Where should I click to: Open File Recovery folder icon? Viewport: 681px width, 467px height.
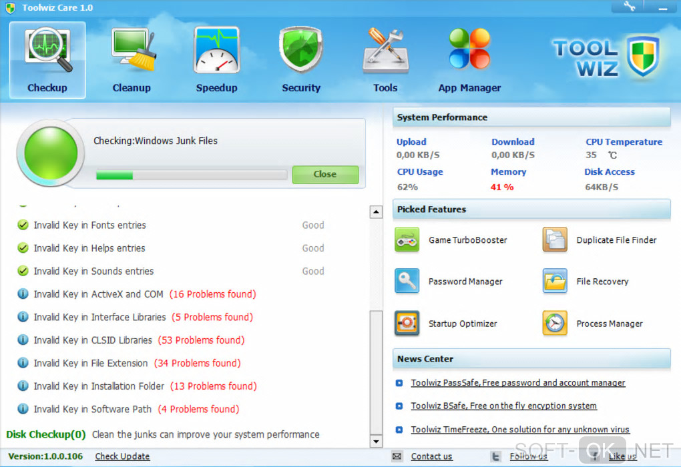(555, 281)
